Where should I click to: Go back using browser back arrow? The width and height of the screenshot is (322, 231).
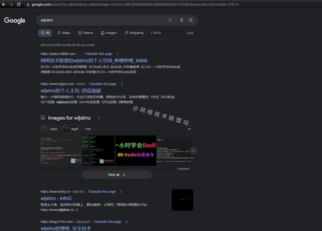[4, 4]
